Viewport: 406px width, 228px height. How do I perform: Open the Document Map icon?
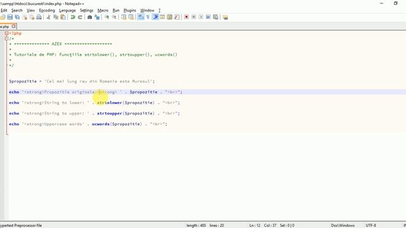(x=169, y=17)
